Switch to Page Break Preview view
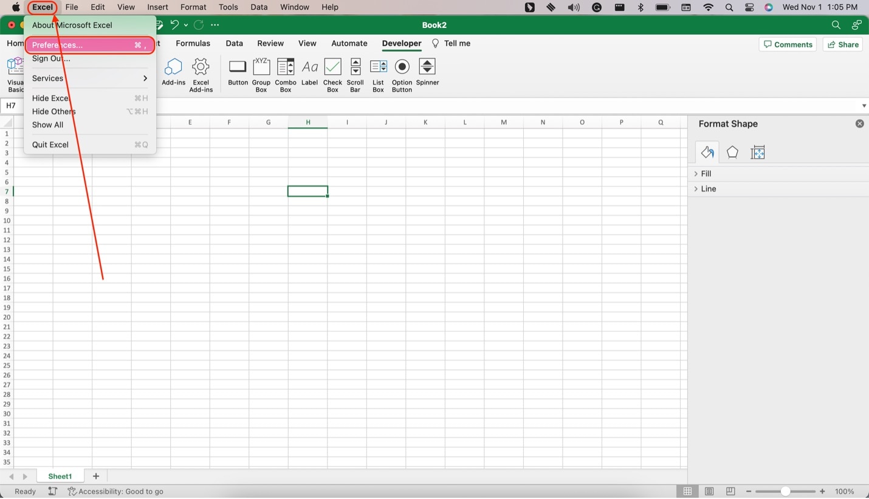This screenshot has width=869, height=499. 730,491
